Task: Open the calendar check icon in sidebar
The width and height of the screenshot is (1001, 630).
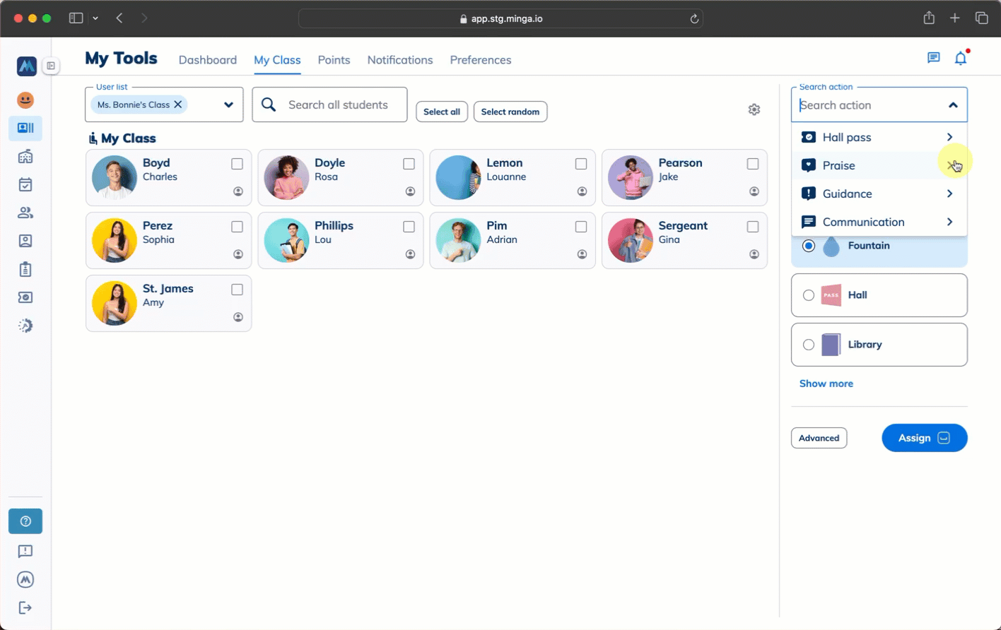Action: coord(25,185)
